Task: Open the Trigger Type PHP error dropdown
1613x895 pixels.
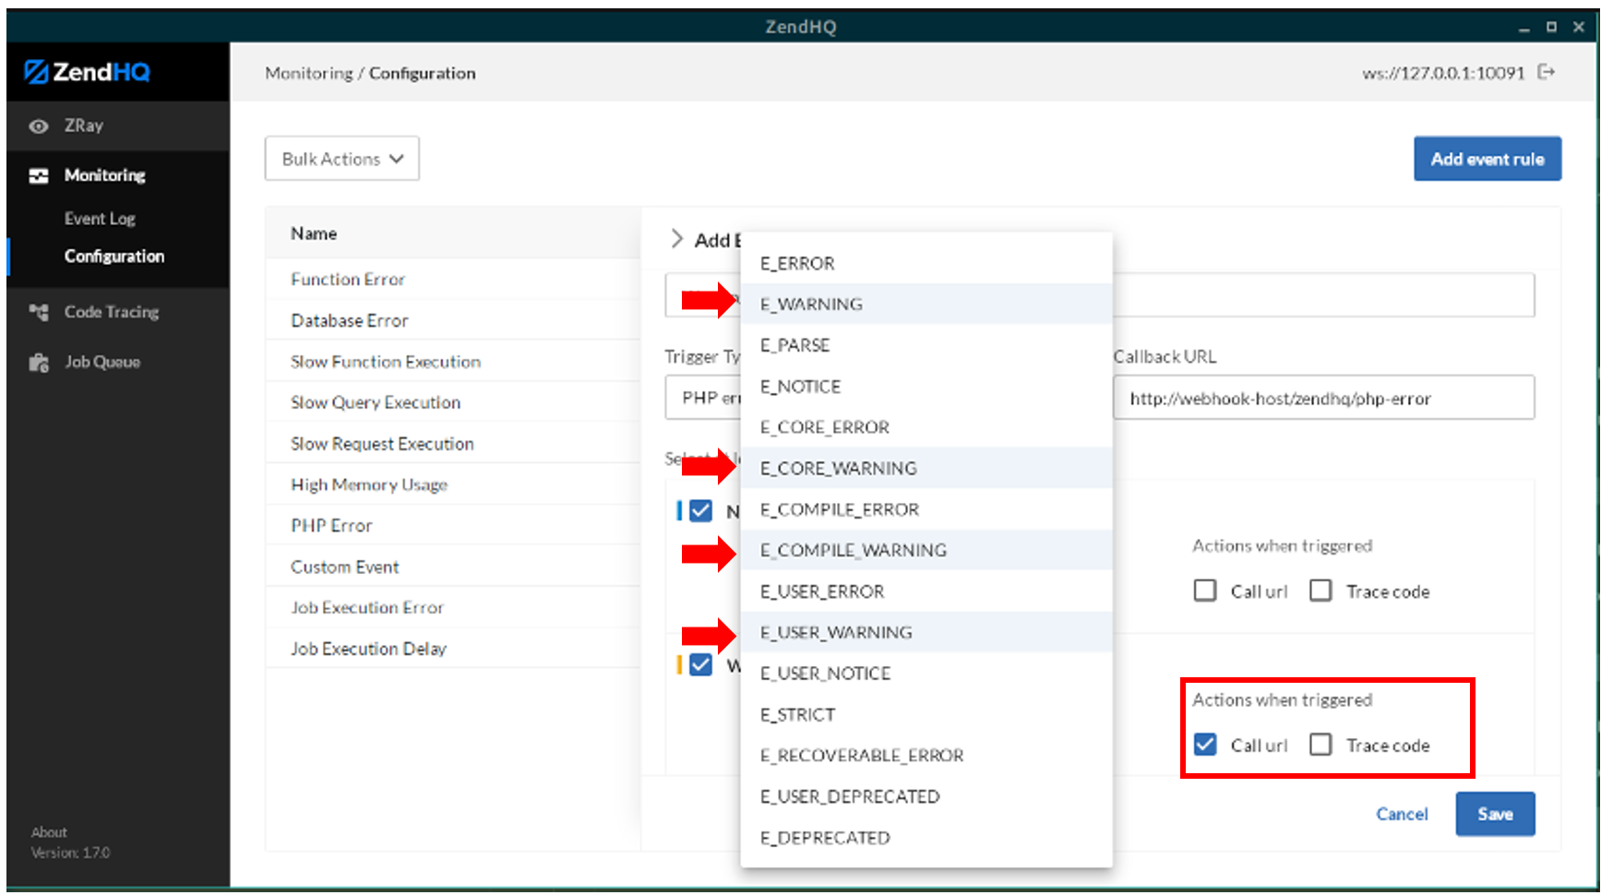Action: 703,398
